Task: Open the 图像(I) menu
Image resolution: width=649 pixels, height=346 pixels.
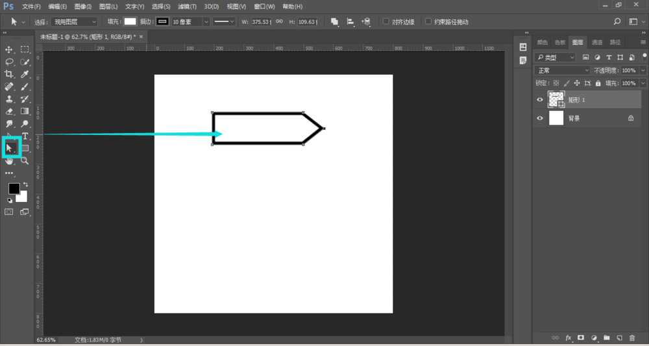Action: click(x=84, y=6)
